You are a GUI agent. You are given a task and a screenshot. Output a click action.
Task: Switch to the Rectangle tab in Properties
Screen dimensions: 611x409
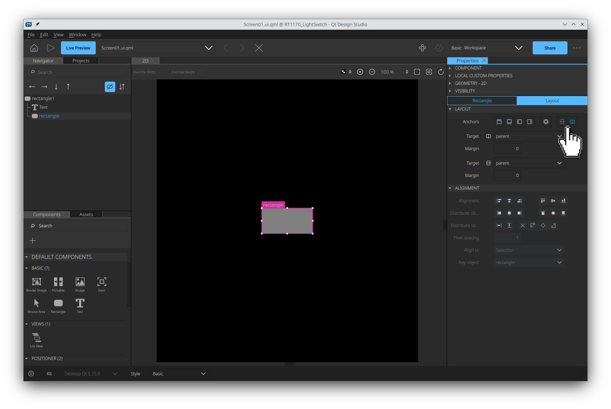(x=482, y=100)
